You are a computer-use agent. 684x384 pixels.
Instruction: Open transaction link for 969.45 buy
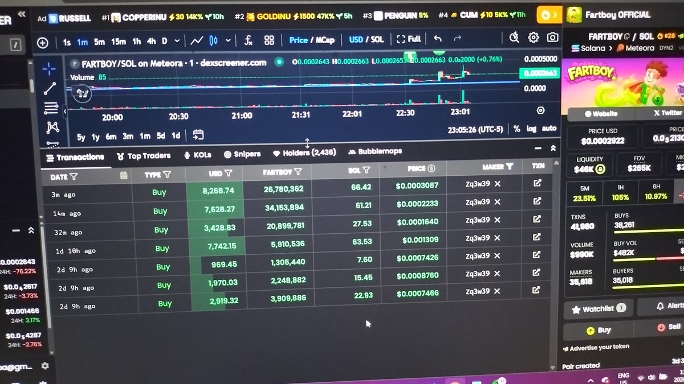[x=536, y=254]
